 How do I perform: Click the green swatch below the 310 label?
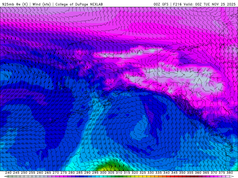click(121, 177)
